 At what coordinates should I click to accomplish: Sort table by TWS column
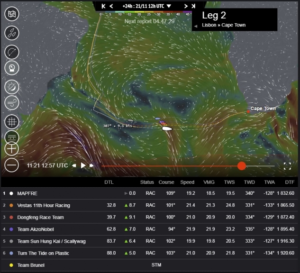tap(229, 182)
